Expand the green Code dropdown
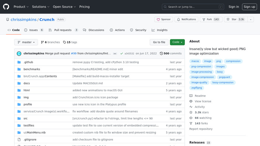The width and height of the screenshot is (260, 146). [x=177, y=42]
